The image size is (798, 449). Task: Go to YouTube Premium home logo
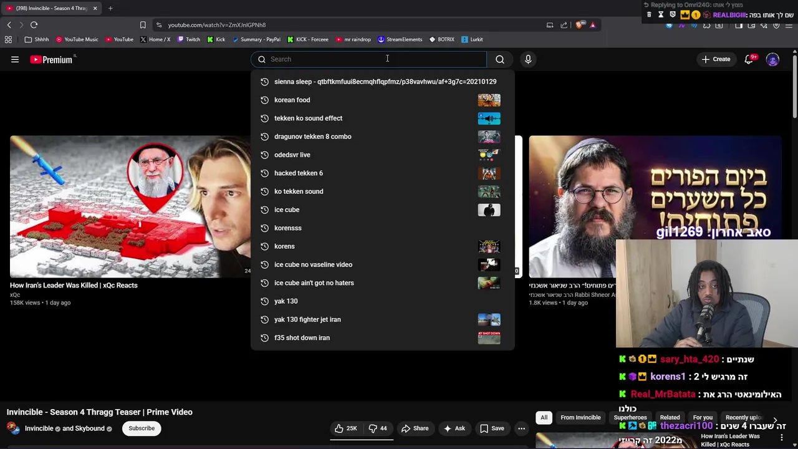coord(52,59)
